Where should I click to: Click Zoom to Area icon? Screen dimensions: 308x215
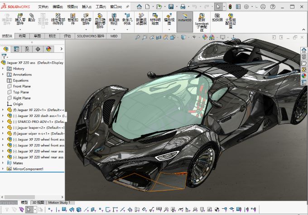point(145,37)
